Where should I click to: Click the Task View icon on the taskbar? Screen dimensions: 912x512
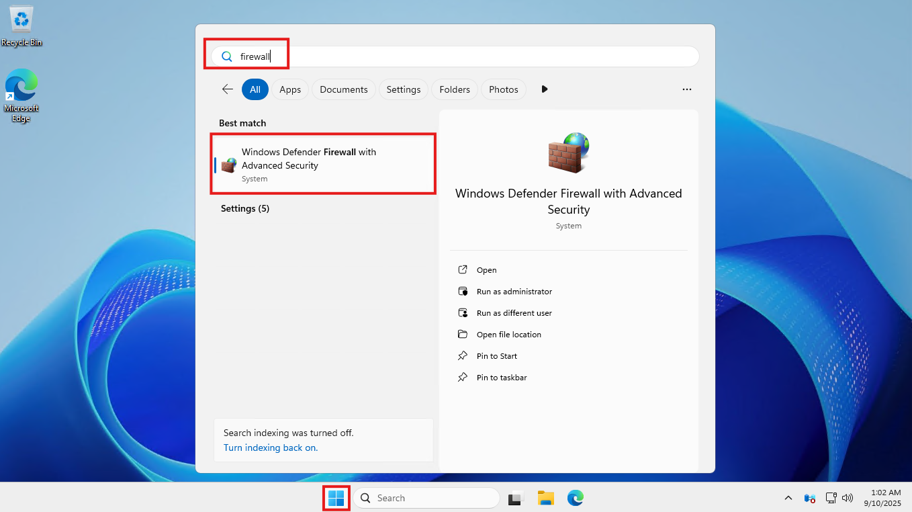point(514,498)
